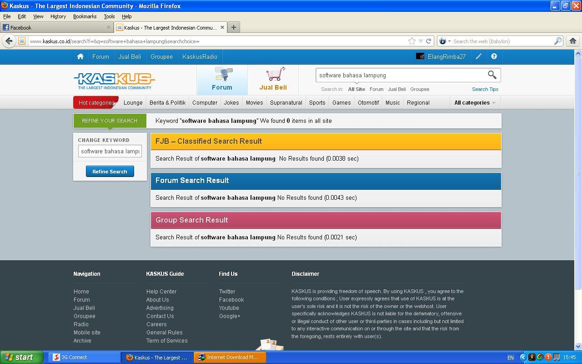This screenshot has width=582, height=364.
Task: Click the browser address bar
Action: coord(217,41)
